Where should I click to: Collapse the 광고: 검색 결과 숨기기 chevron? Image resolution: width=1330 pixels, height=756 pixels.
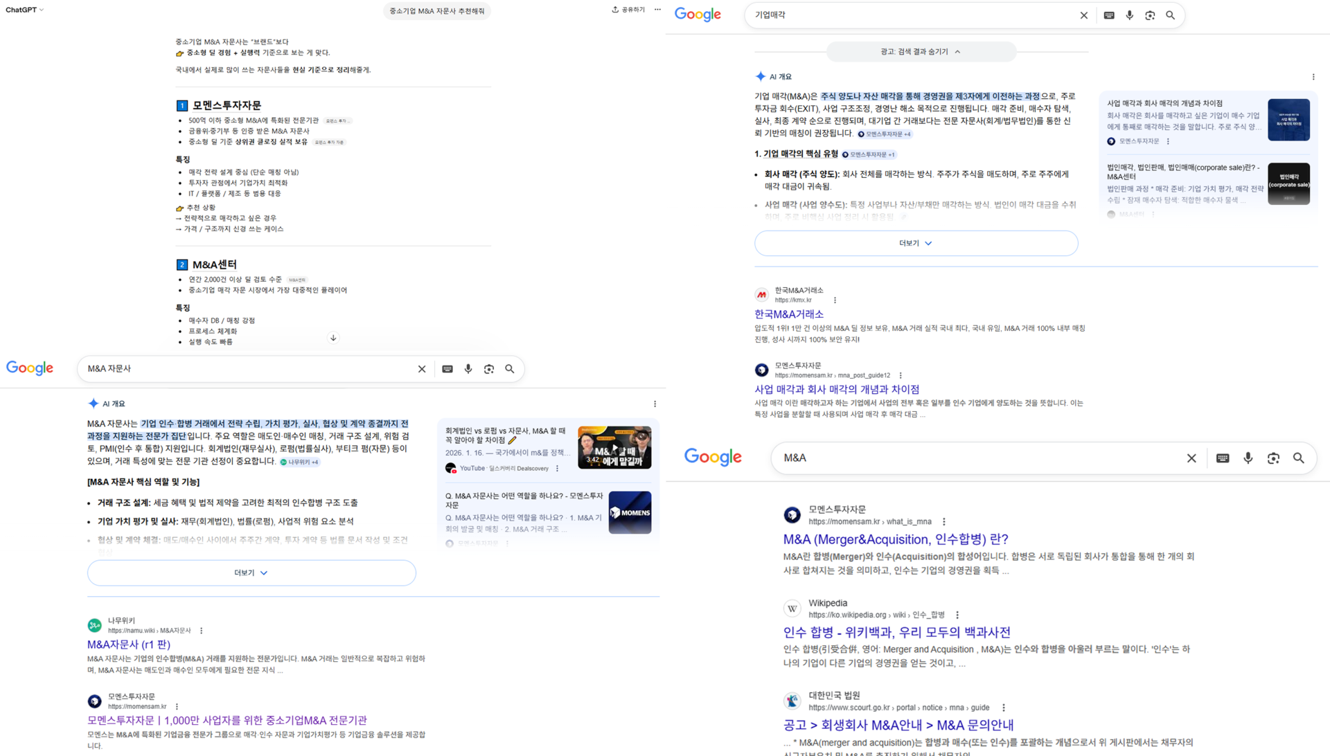[x=958, y=51]
